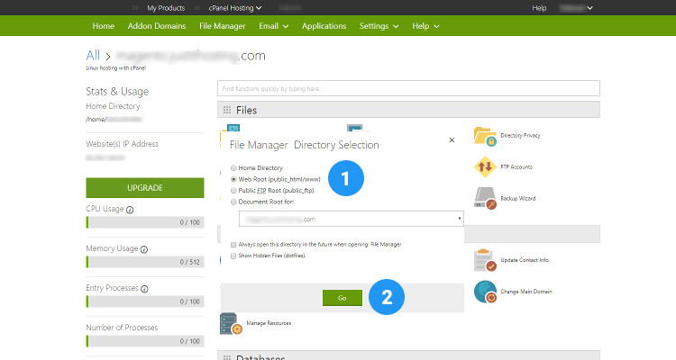Select Web Root (public_html/www) radio
Viewport: 676px width, 360px height.
click(233, 179)
